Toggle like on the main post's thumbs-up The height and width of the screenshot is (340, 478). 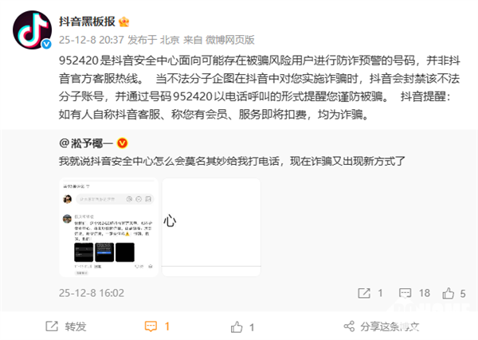(x=237, y=326)
